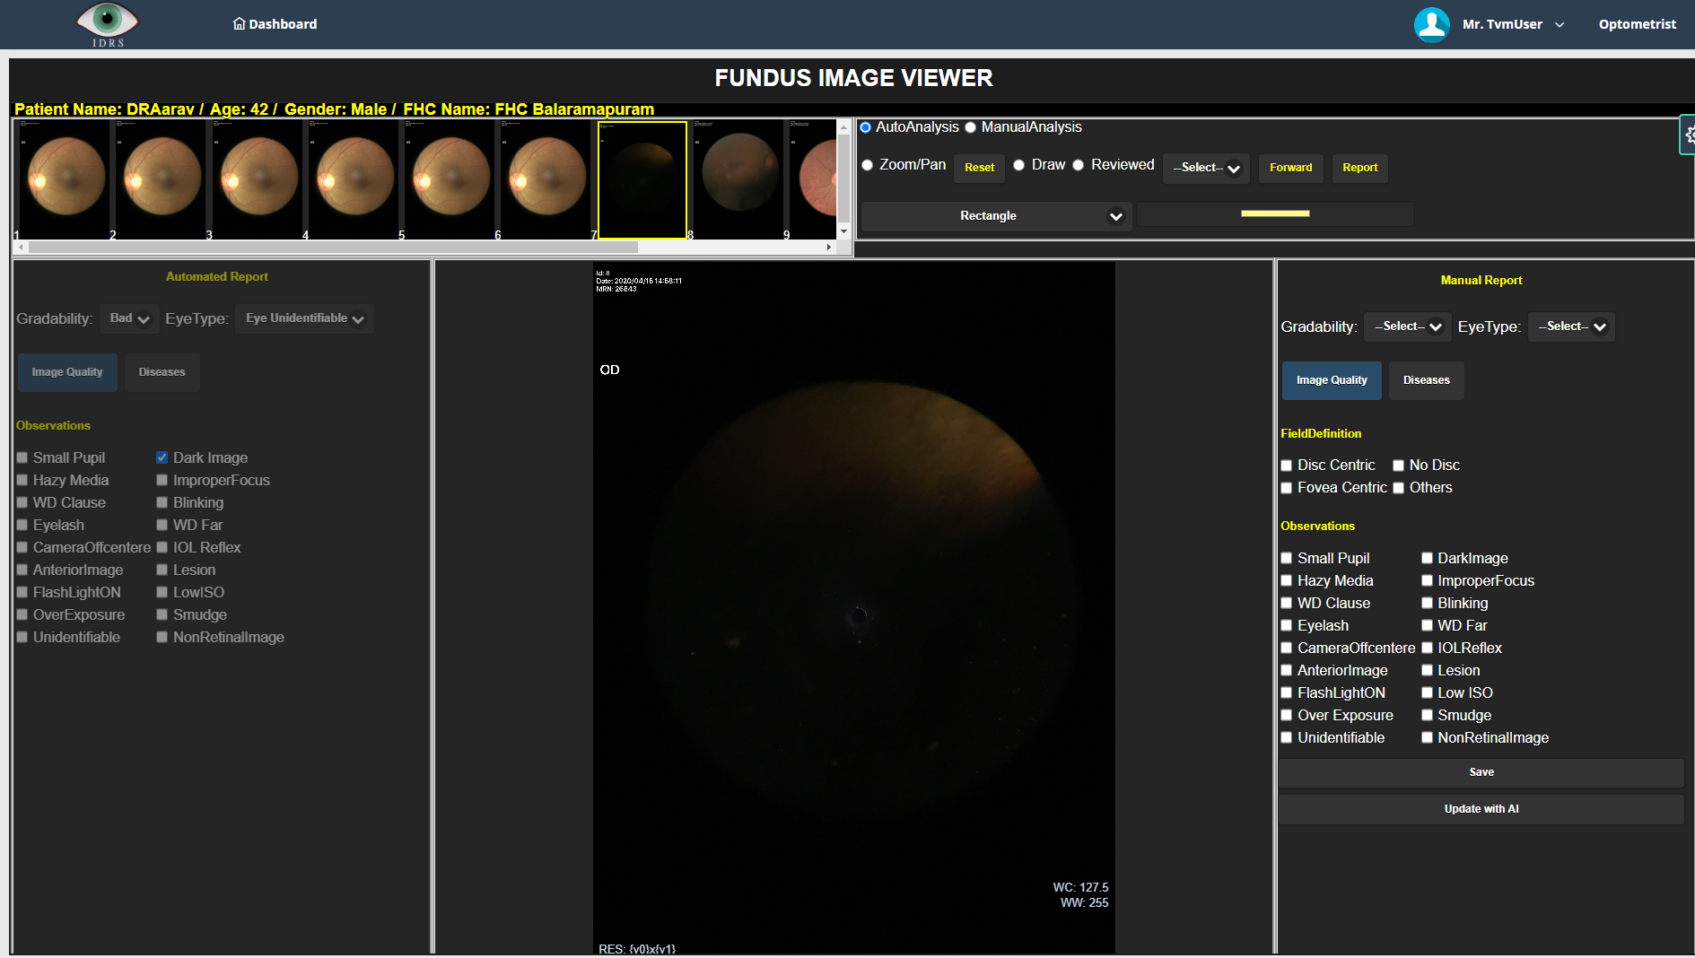
Task: Switch to automated Image Quality tab
Action: [x=67, y=372]
